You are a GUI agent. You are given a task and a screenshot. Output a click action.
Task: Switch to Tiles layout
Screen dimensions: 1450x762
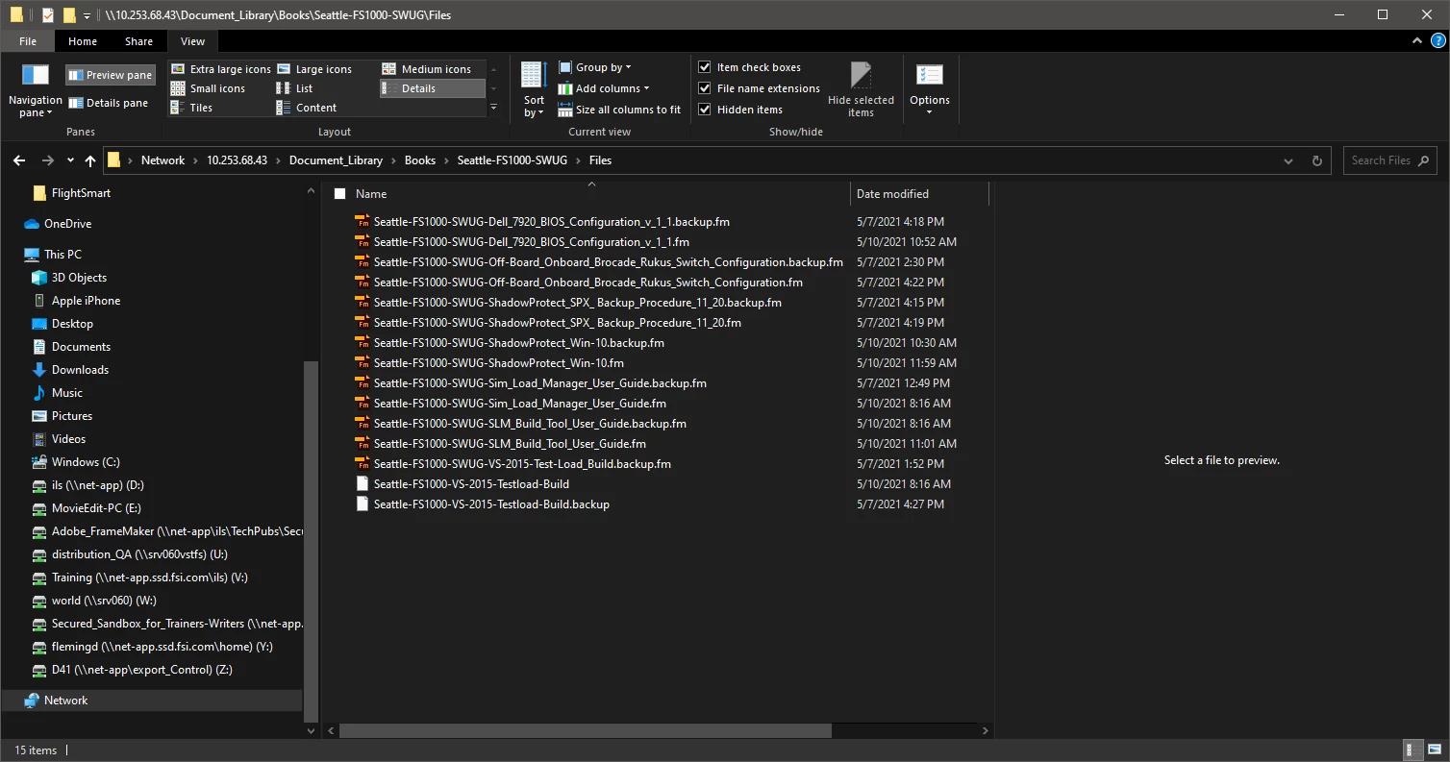coord(192,108)
